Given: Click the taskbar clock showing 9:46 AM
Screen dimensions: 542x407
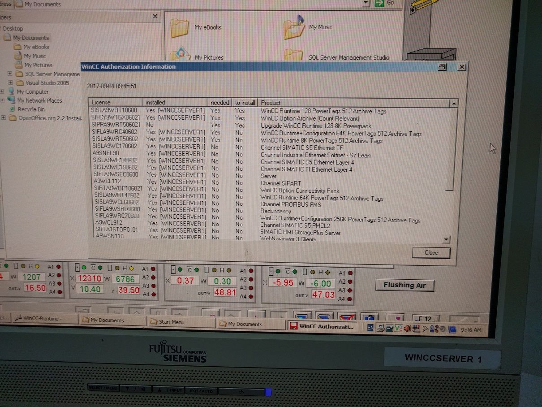Looking at the screenshot, I should 470,330.
